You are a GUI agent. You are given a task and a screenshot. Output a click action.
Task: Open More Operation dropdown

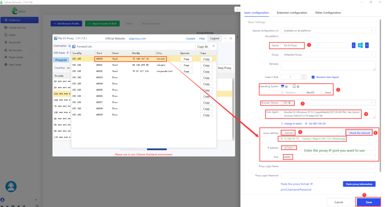[153, 24]
